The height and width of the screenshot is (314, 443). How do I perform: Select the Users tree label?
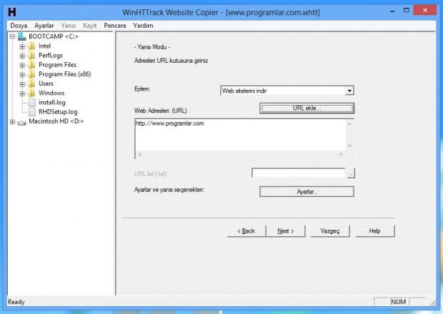coord(46,83)
